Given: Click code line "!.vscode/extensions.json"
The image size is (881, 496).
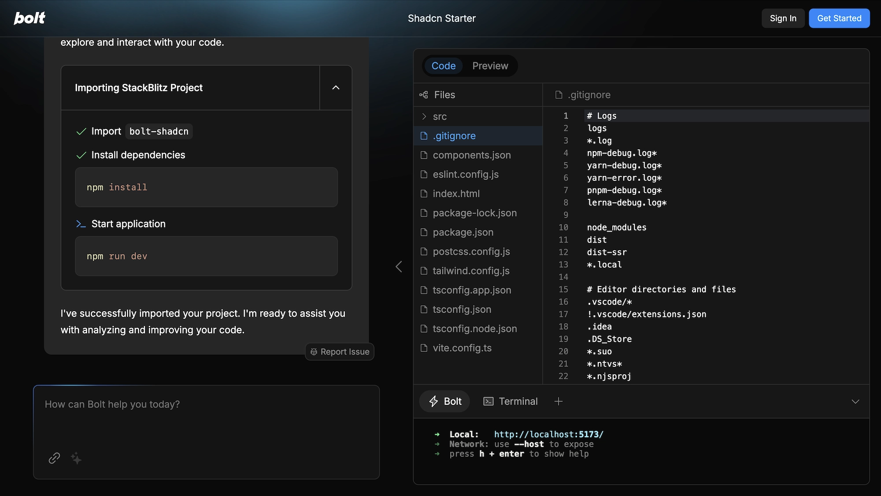Looking at the screenshot, I should (647, 314).
